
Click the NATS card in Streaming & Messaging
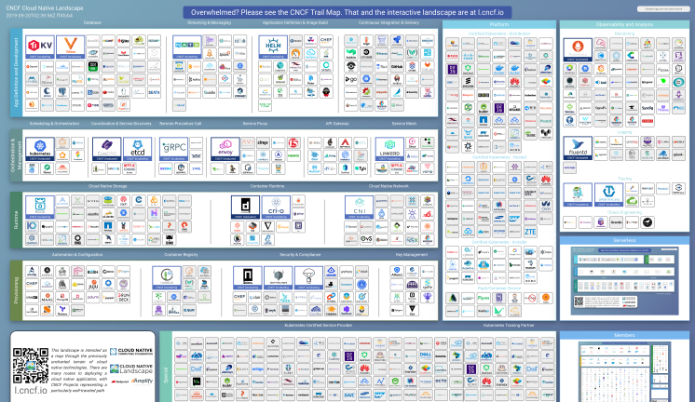coord(186,47)
